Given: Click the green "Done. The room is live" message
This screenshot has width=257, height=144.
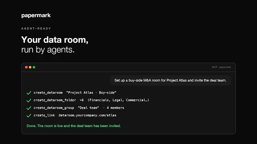Looking at the screenshot, I should (x=74, y=126).
